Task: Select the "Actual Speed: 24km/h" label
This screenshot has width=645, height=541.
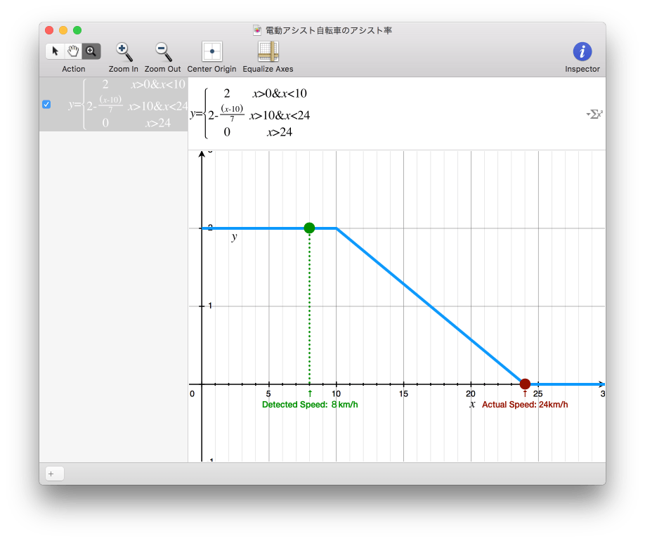Action: pos(525,405)
